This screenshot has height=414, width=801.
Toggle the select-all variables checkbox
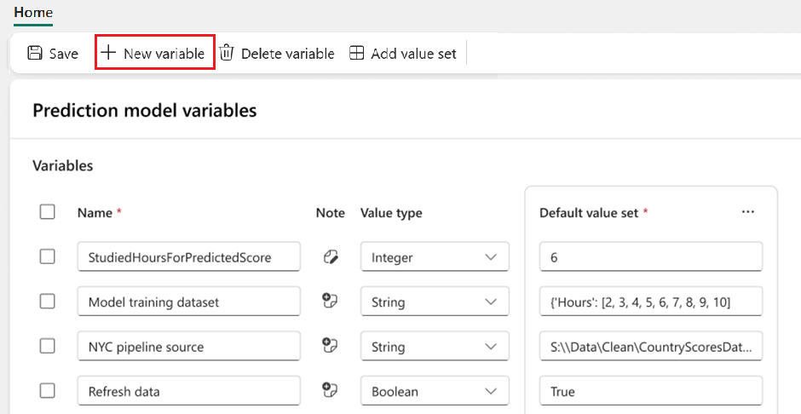tap(48, 212)
